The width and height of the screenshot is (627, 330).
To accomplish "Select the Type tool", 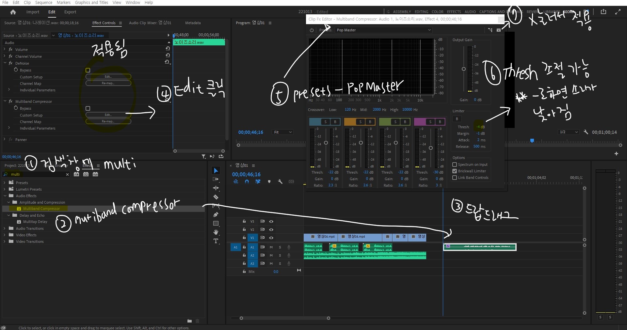I will [216, 241].
